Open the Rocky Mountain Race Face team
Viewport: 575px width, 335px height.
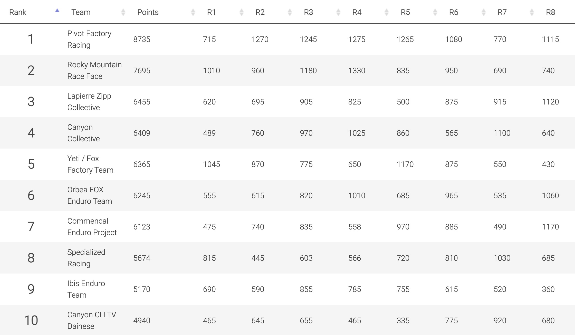94,70
